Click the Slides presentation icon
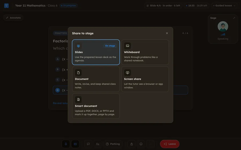The image size is (241, 150). (x=78, y=46)
